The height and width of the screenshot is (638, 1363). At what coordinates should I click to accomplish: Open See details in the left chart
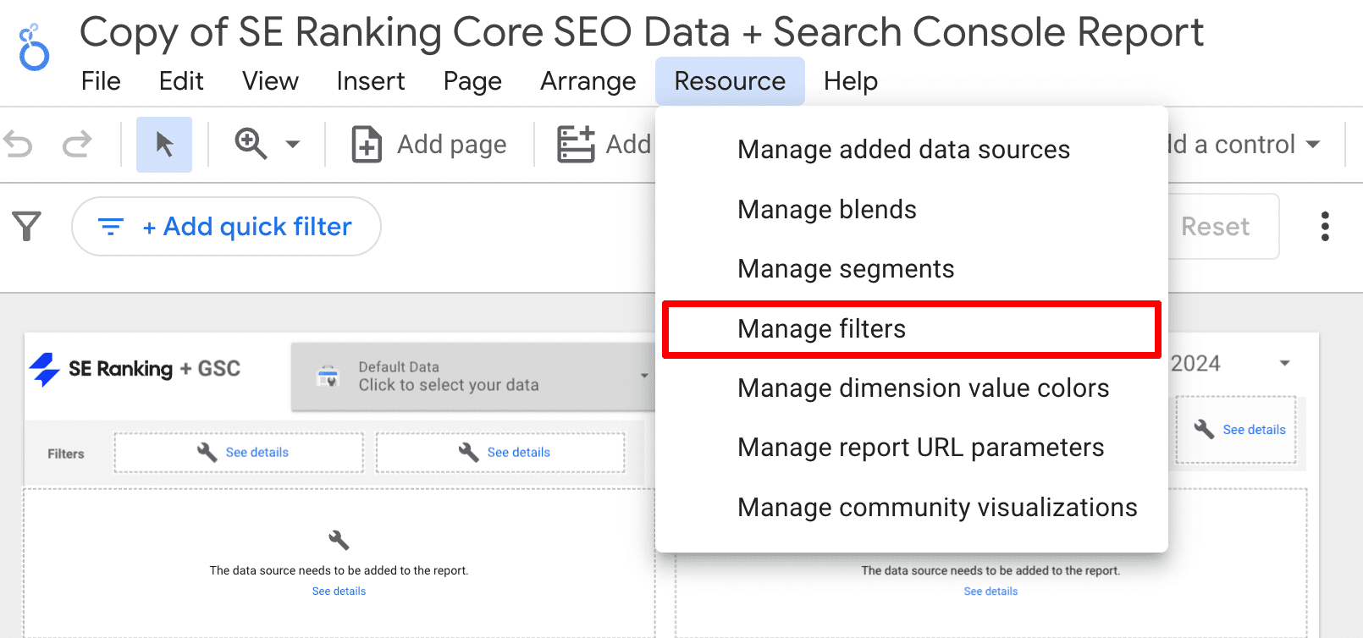[339, 591]
